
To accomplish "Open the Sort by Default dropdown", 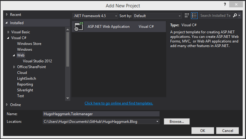I will 157,16.
